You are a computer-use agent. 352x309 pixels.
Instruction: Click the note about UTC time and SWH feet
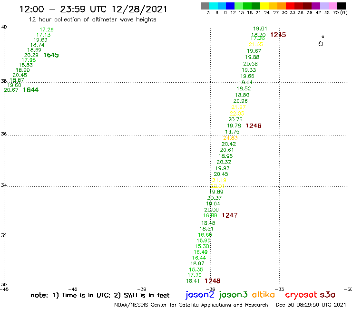tap(100, 295)
